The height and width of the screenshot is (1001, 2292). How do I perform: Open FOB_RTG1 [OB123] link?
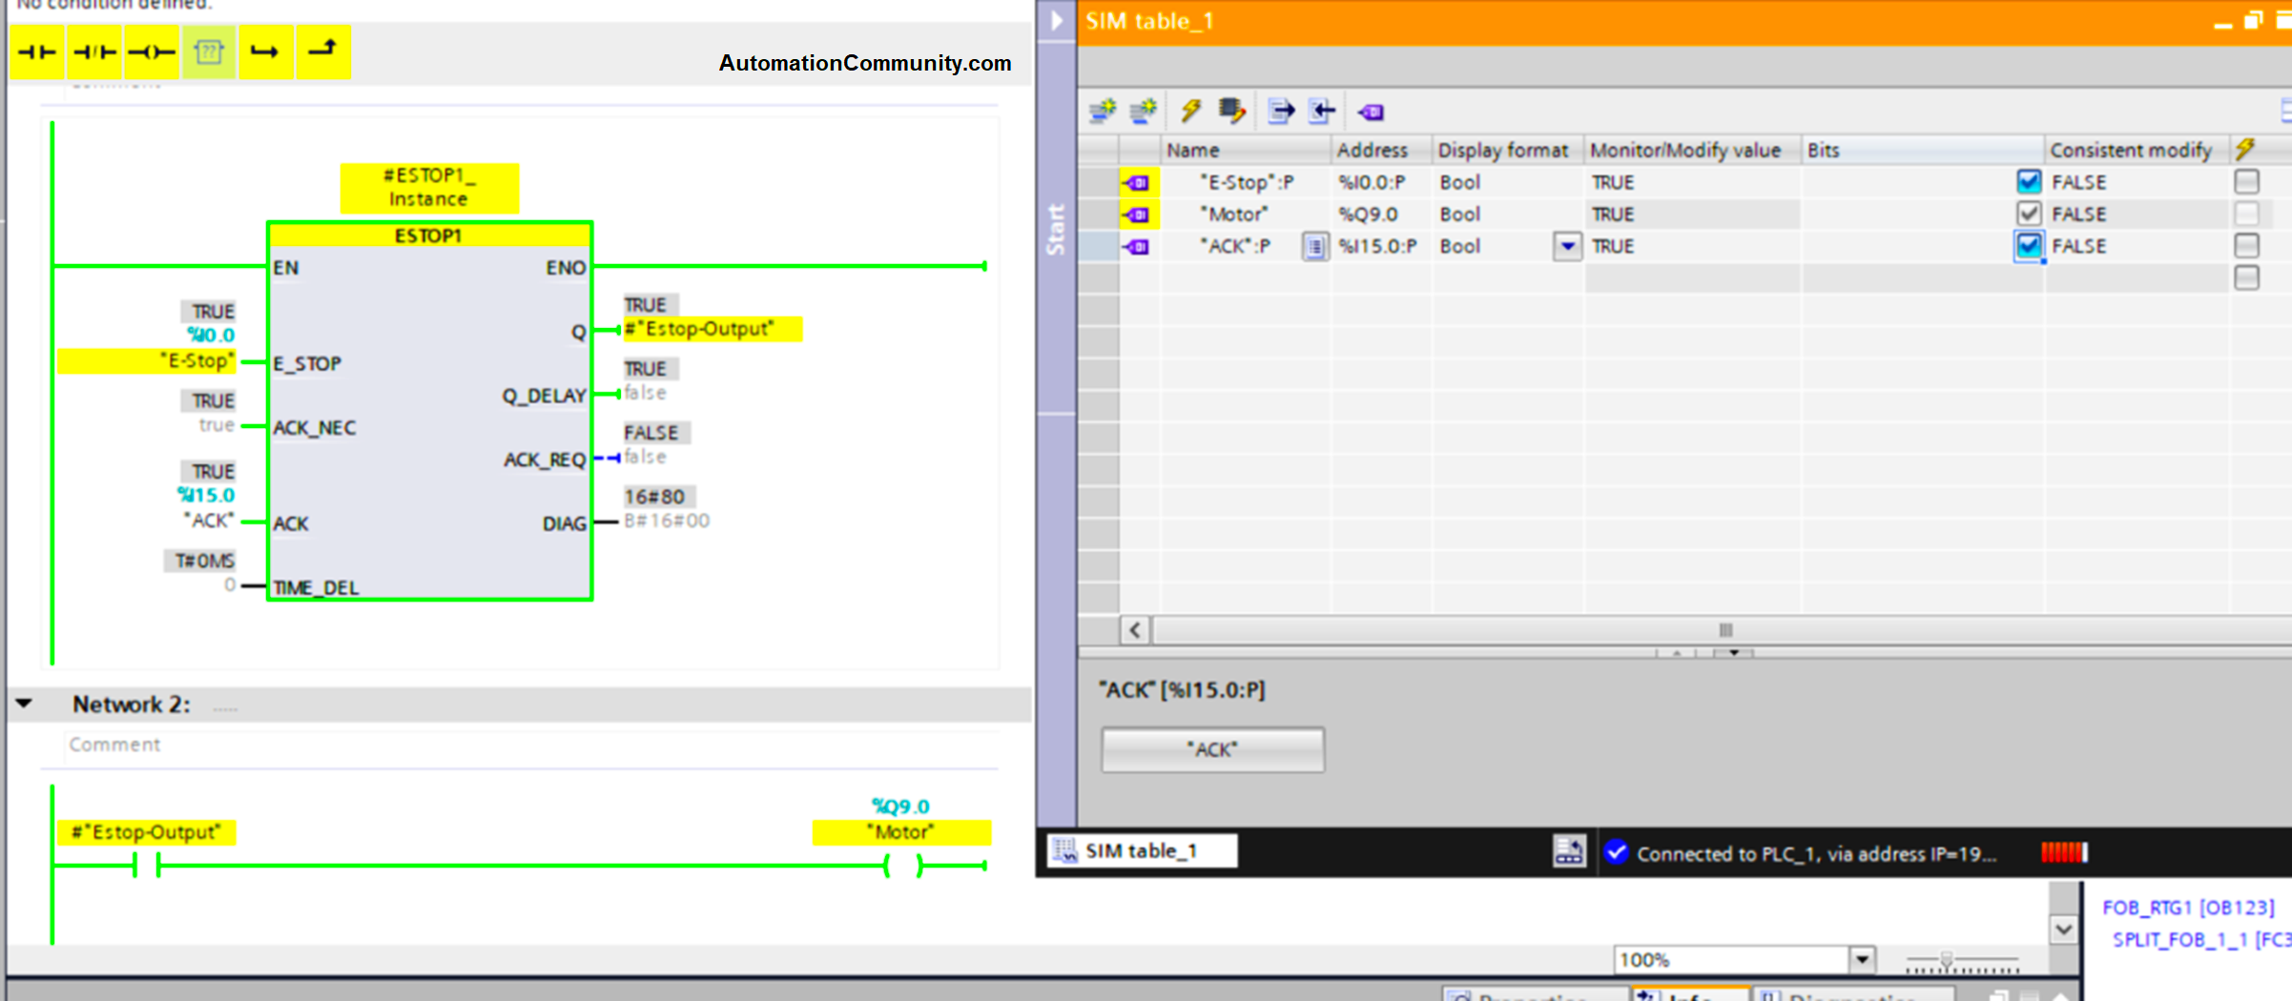click(2188, 908)
